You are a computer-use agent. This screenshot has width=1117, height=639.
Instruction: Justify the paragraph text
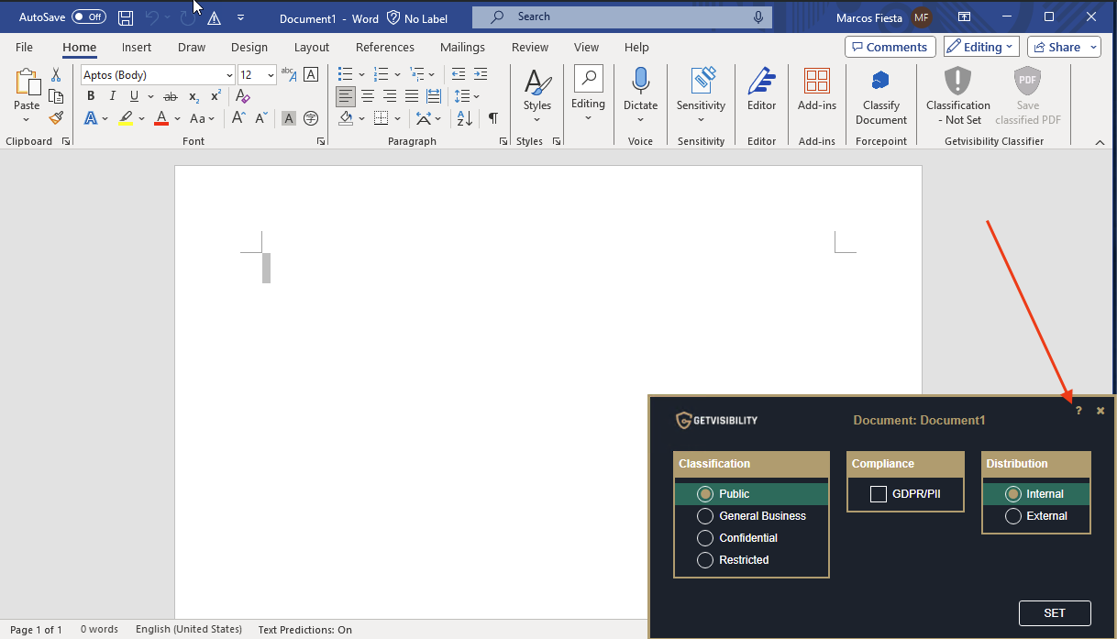pos(412,96)
